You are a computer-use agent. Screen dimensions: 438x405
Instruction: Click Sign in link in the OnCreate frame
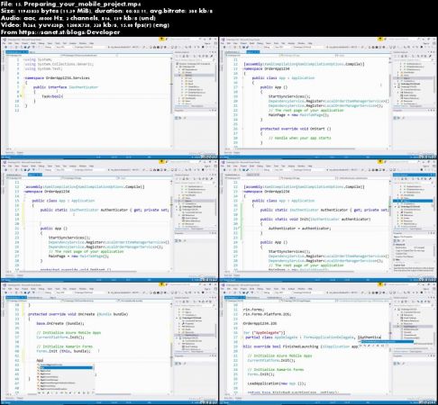pyautogui.click(x=207, y=289)
